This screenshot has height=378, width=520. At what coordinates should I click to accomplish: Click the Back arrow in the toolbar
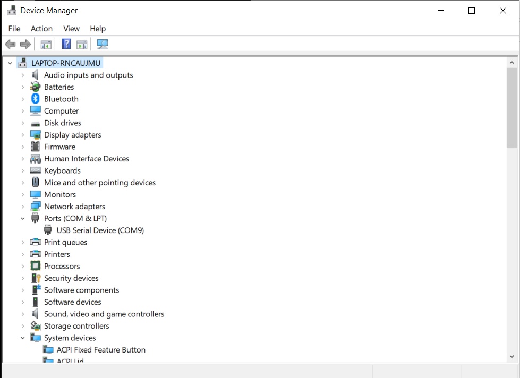[x=10, y=44]
